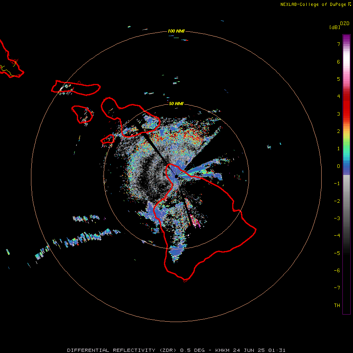Click the -2 value on the color scale
This screenshot has width=353, height=353.
[337, 201]
